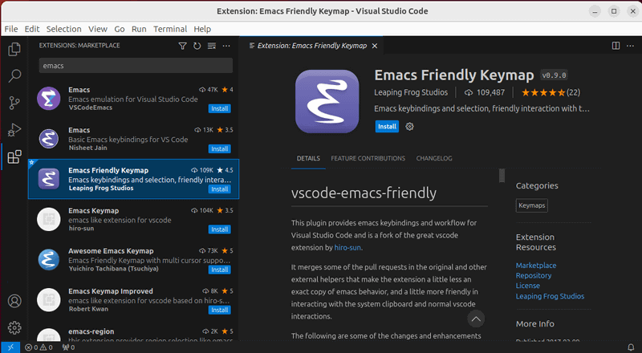Screen dimensions: 642x353
Task: Open the Go menu
Action: click(x=120, y=29)
